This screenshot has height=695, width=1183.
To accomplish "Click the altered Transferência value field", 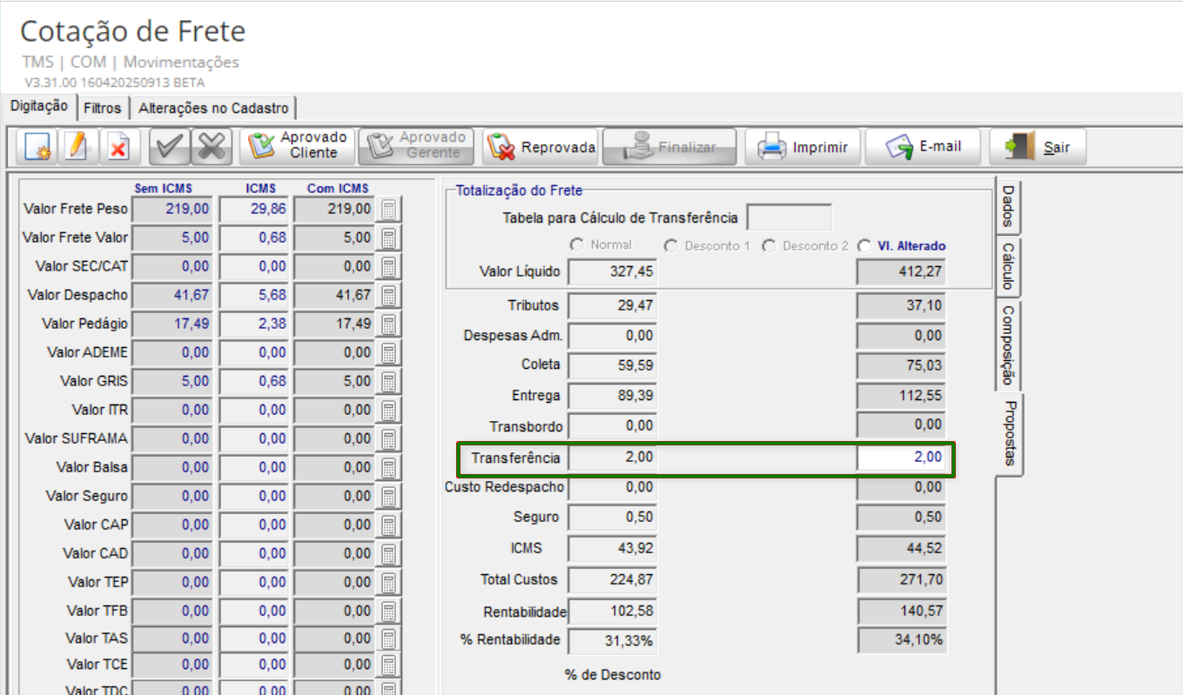I will pyautogui.click(x=900, y=458).
